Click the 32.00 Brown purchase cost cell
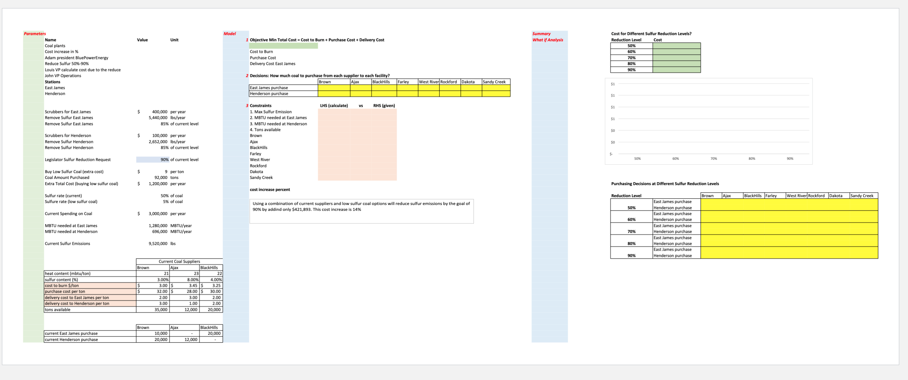The height and width of the screenshot is (380, 908). point(153,292)
